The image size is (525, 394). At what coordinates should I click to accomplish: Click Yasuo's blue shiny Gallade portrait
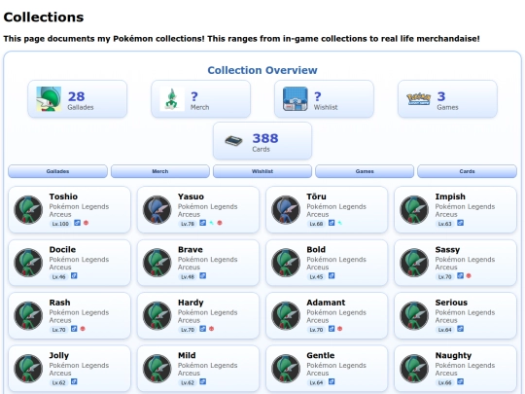(157, 210)
